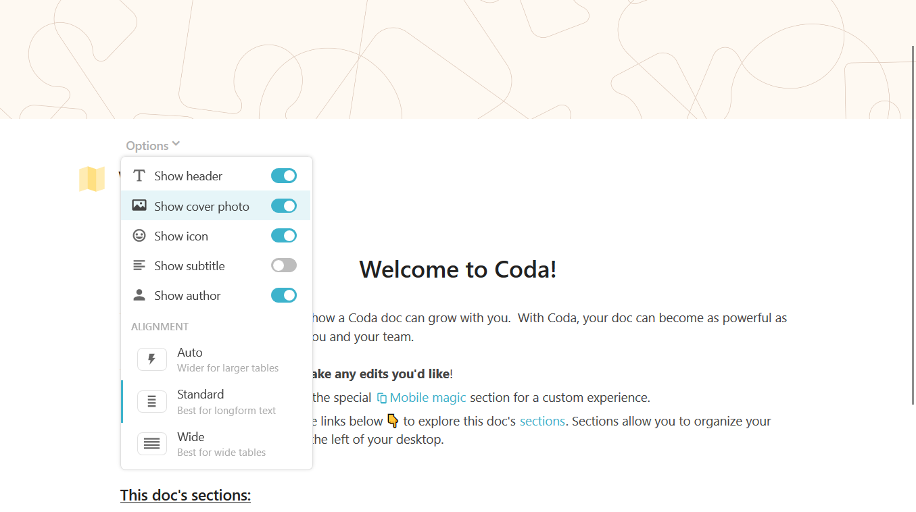
Task: Click the Welcome to Coda! heading
Action: 458,270
